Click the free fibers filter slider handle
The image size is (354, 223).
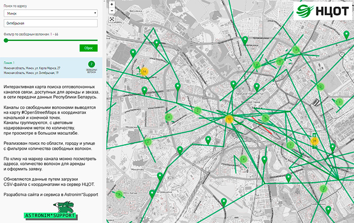coord(6,40)
